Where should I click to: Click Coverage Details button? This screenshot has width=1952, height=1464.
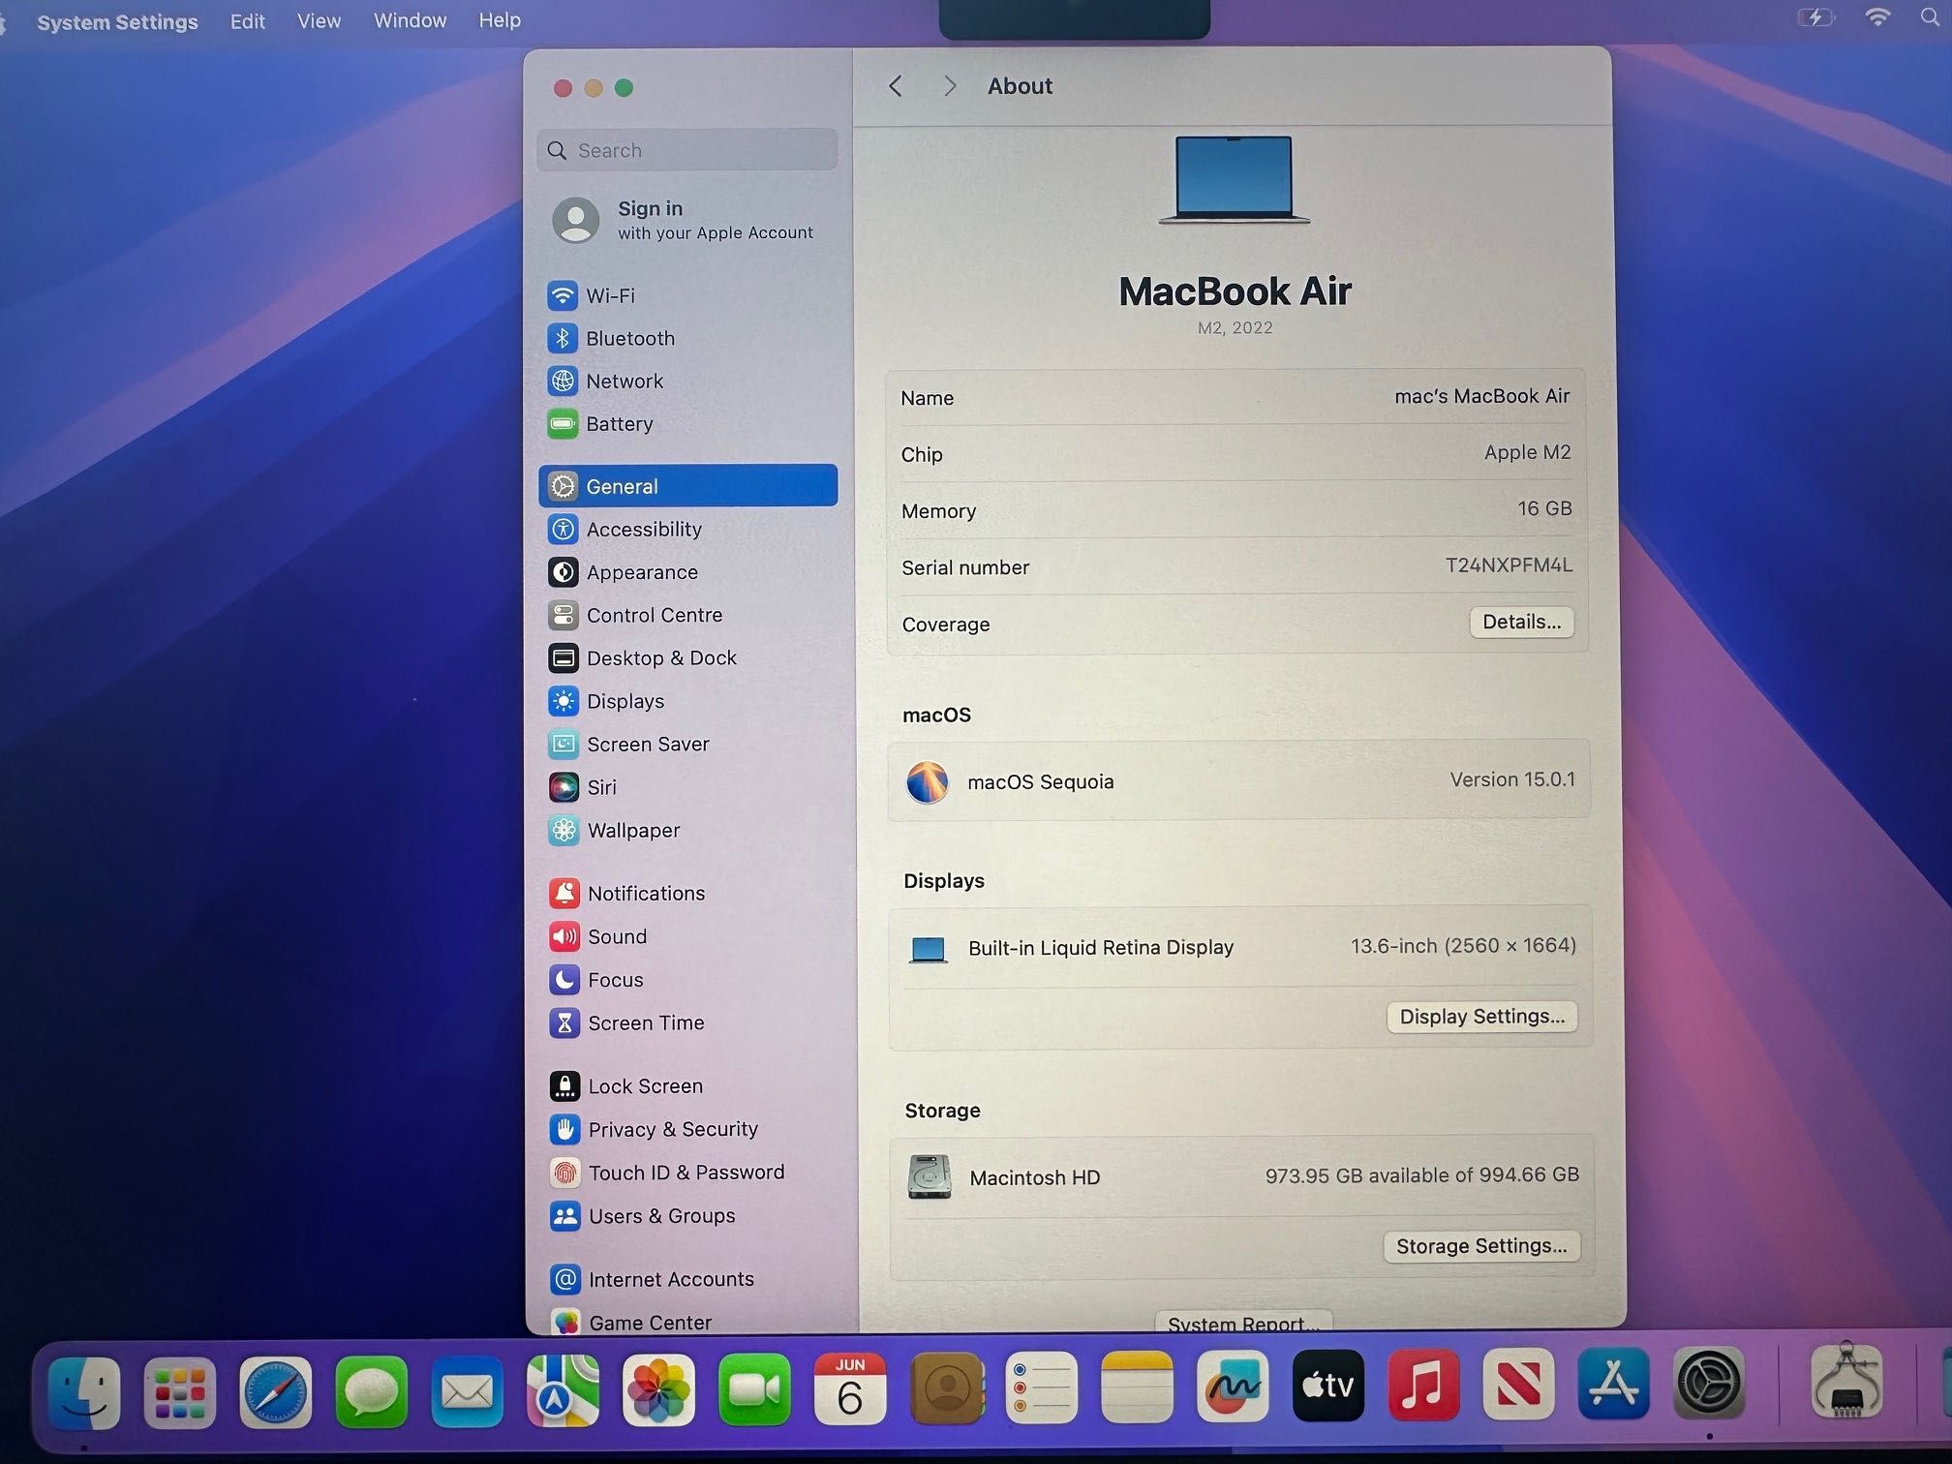1522,622
